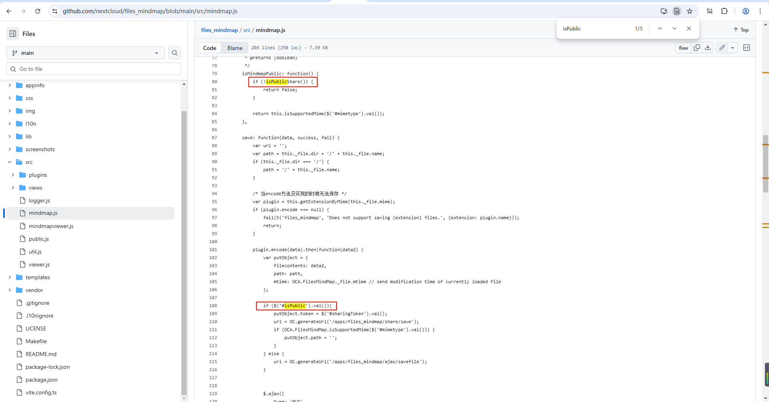Expand the vendor folder

coord(10,290)
